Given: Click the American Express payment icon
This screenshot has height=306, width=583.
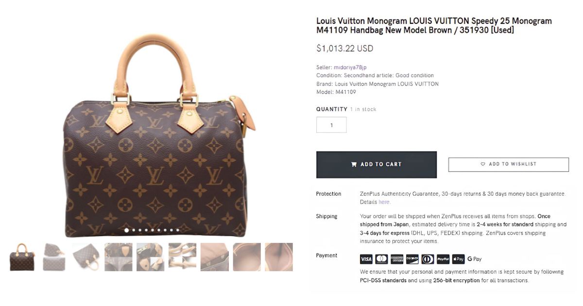Looking at the screenshot, I should pyautogui.click(x=397, y=259).
